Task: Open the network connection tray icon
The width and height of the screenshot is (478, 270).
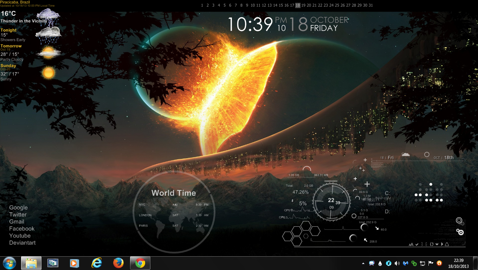Action: click(422, 263)
